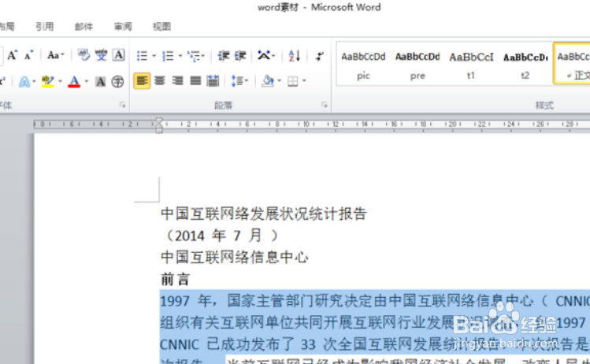The width and height of the screenshot is (590, 364).
Task: Open the font color dropdown arrow
Action: [x=87, y=81]
